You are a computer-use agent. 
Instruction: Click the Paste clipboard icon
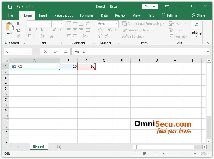9,26
